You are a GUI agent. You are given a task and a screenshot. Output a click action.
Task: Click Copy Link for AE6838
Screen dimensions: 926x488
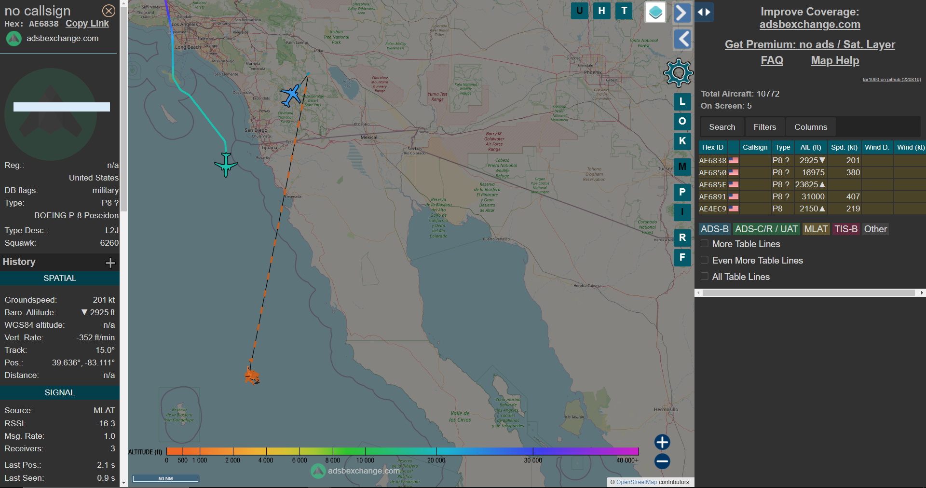(x=87, y=24)
